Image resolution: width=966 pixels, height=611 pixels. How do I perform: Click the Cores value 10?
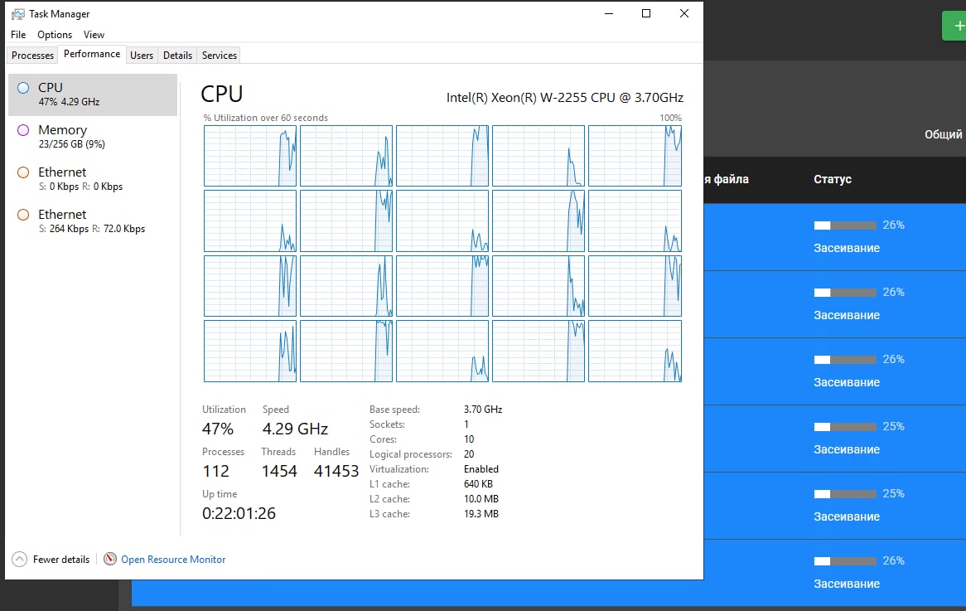[x=469, y=439]
